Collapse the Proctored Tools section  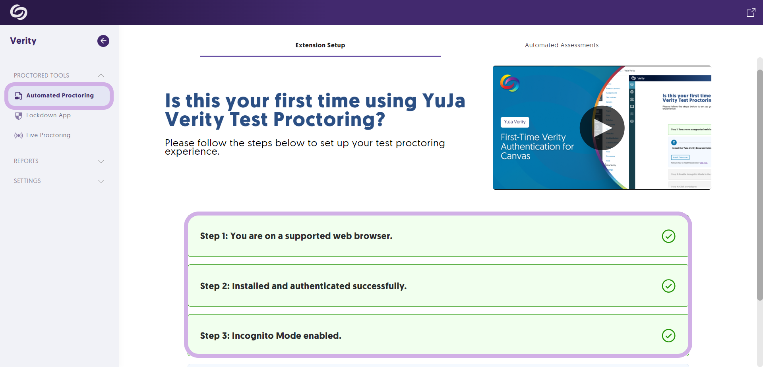(101, 76)
